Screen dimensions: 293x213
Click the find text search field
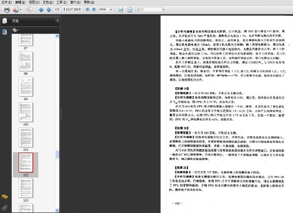(150, 10)
